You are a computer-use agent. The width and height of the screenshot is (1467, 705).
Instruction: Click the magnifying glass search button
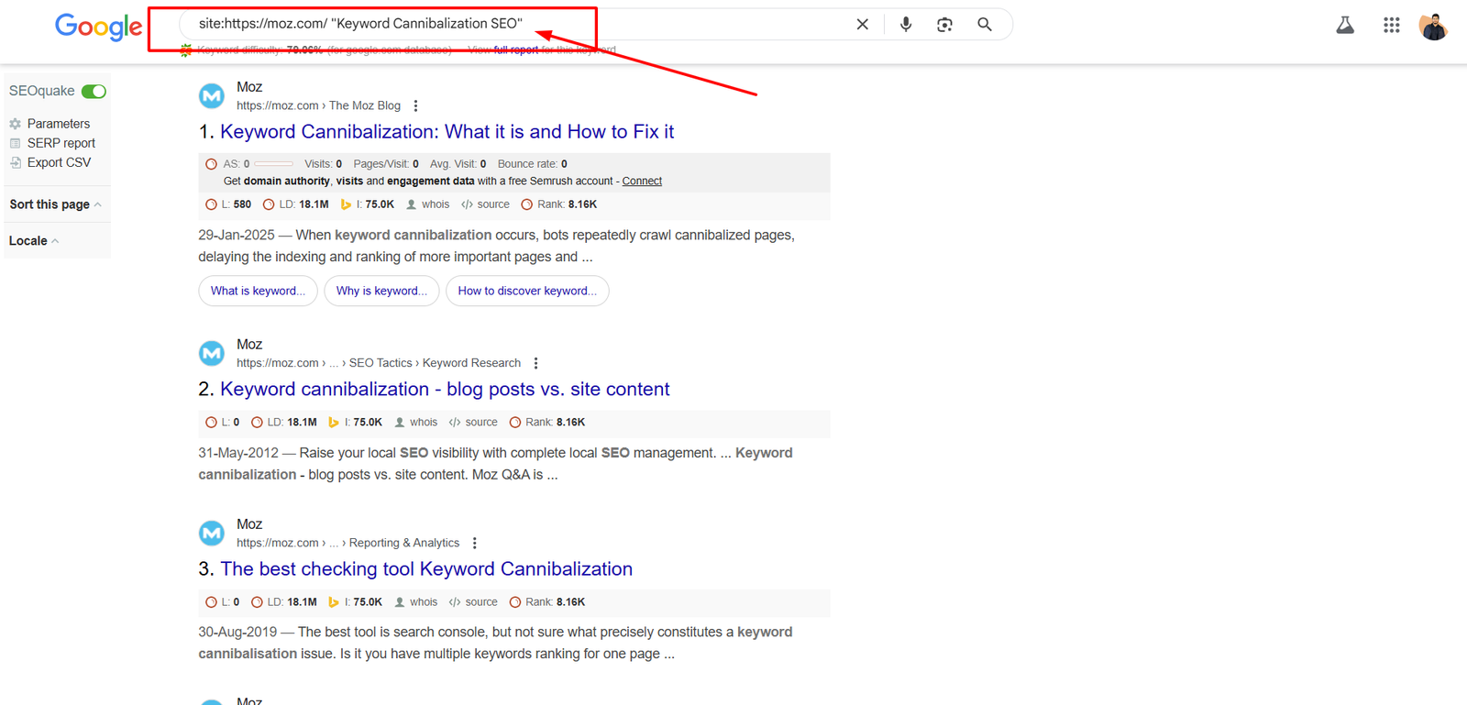point(984,25)
